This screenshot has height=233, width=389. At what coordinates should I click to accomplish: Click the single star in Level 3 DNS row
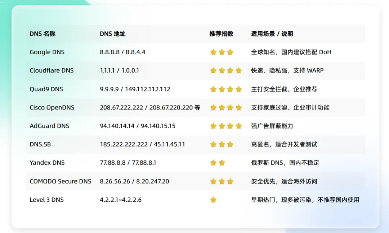[213, 200]
